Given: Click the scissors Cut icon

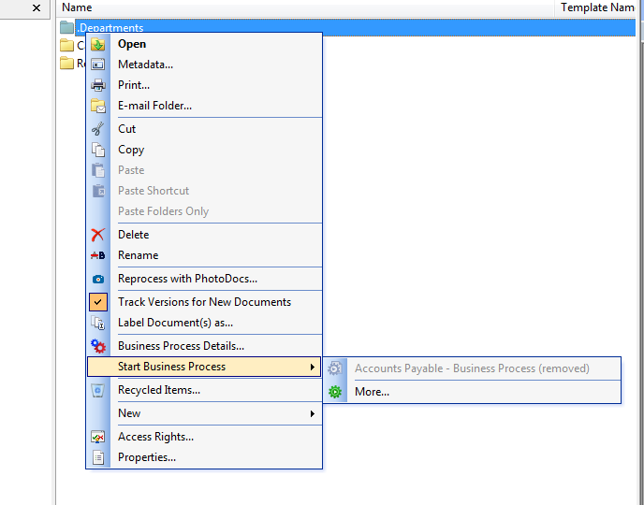Looking at the screenshot, I should (97, 129).
